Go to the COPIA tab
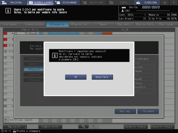The width and height of the screenshot is (178, 133). tap(120, 2)
